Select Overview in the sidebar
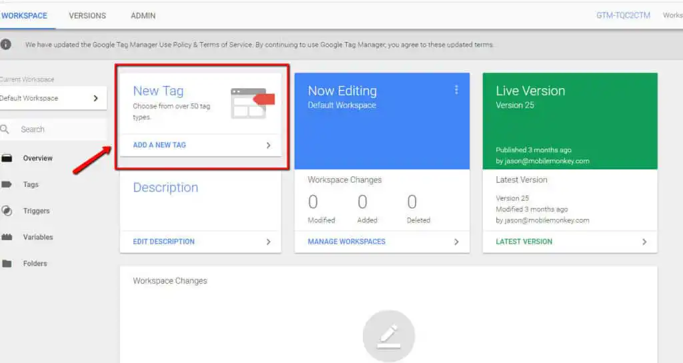This screenshot has height=363, width=683. (x=38, y=158)
